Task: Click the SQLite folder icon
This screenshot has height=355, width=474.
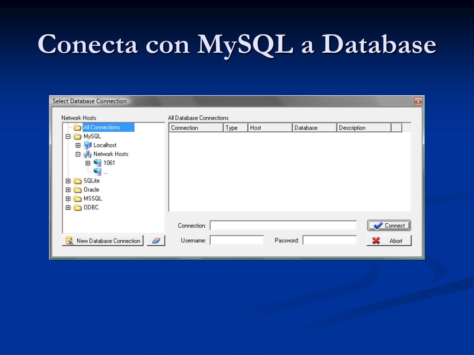Action: click(x=78, y=181)
